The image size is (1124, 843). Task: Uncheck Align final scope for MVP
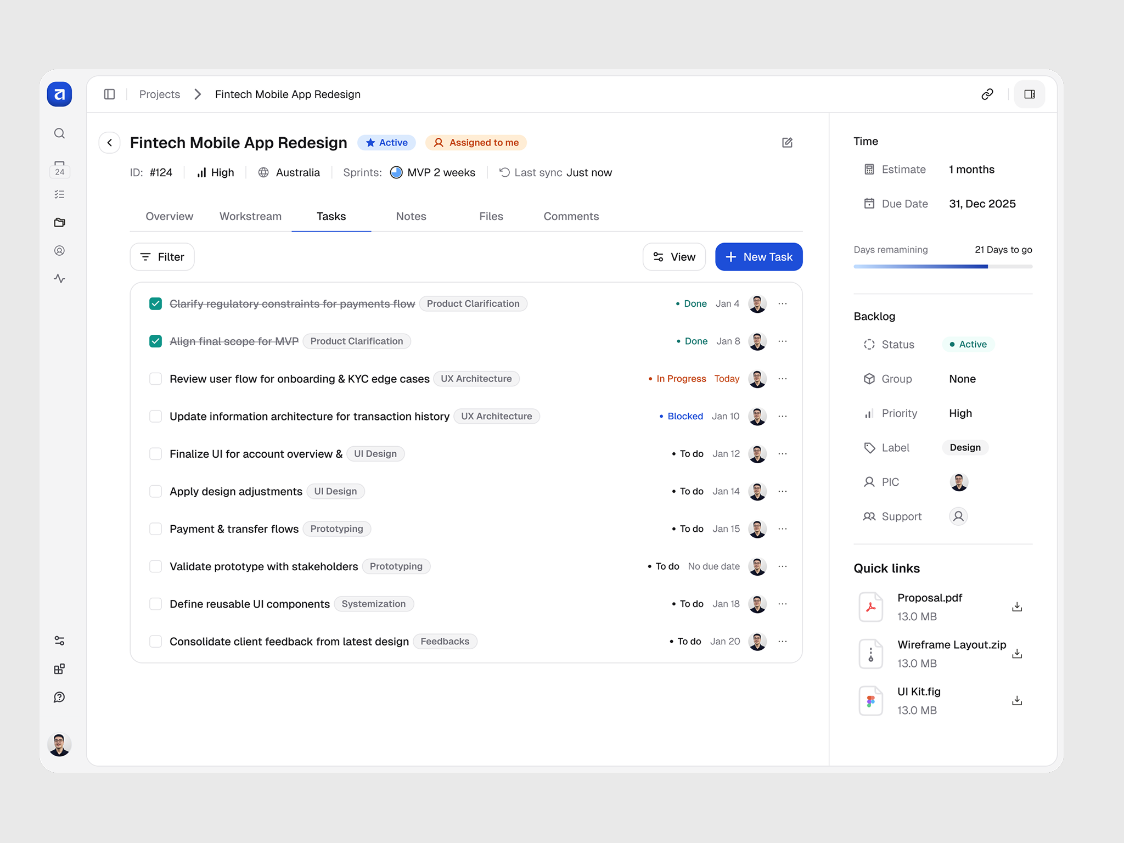(155, 341)
